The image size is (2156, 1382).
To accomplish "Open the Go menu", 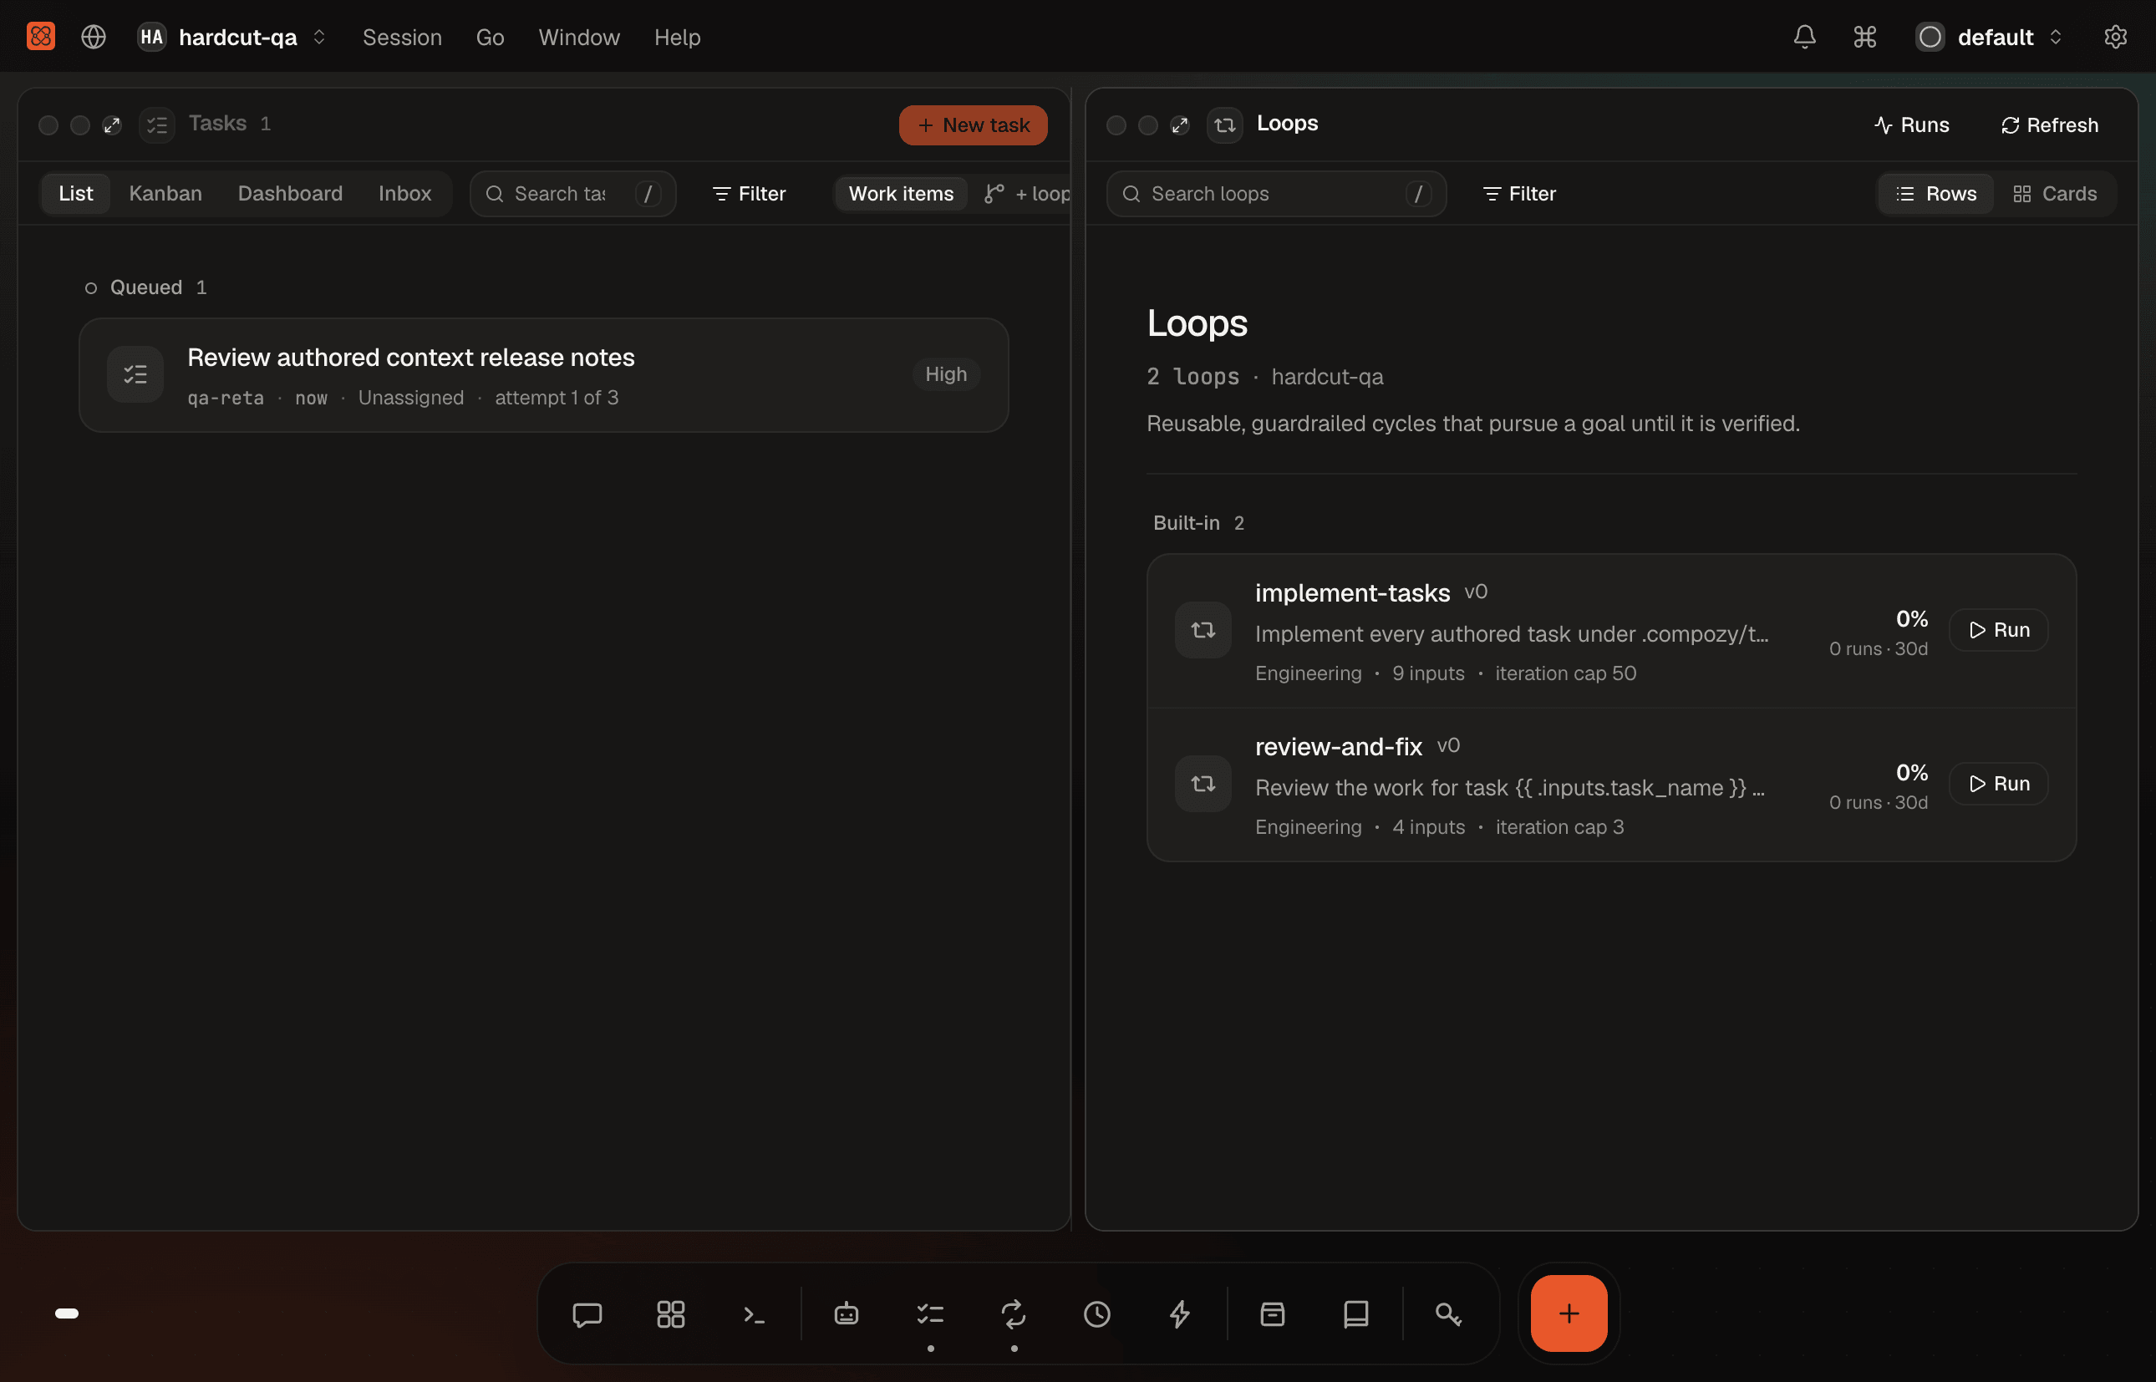I will point(490,37).
